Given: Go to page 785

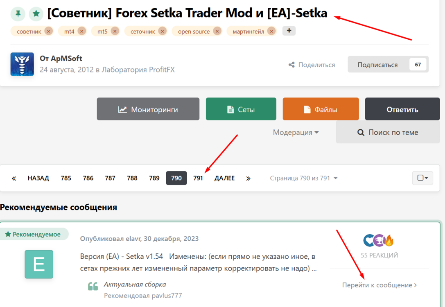Looking at the screenshot, I should [x=66, y=178].
